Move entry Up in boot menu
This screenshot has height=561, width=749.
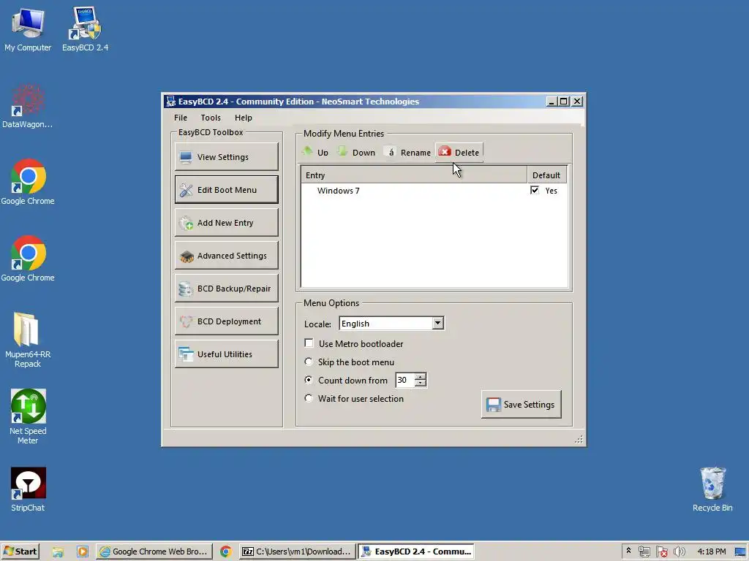click(315, 152)
